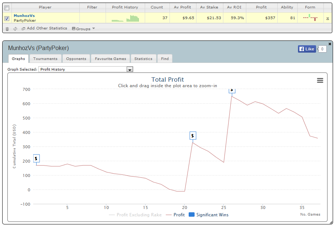Click the Facebook like count bubble
Viewport: 336px width, 227px height.
(x=322, y=49)
